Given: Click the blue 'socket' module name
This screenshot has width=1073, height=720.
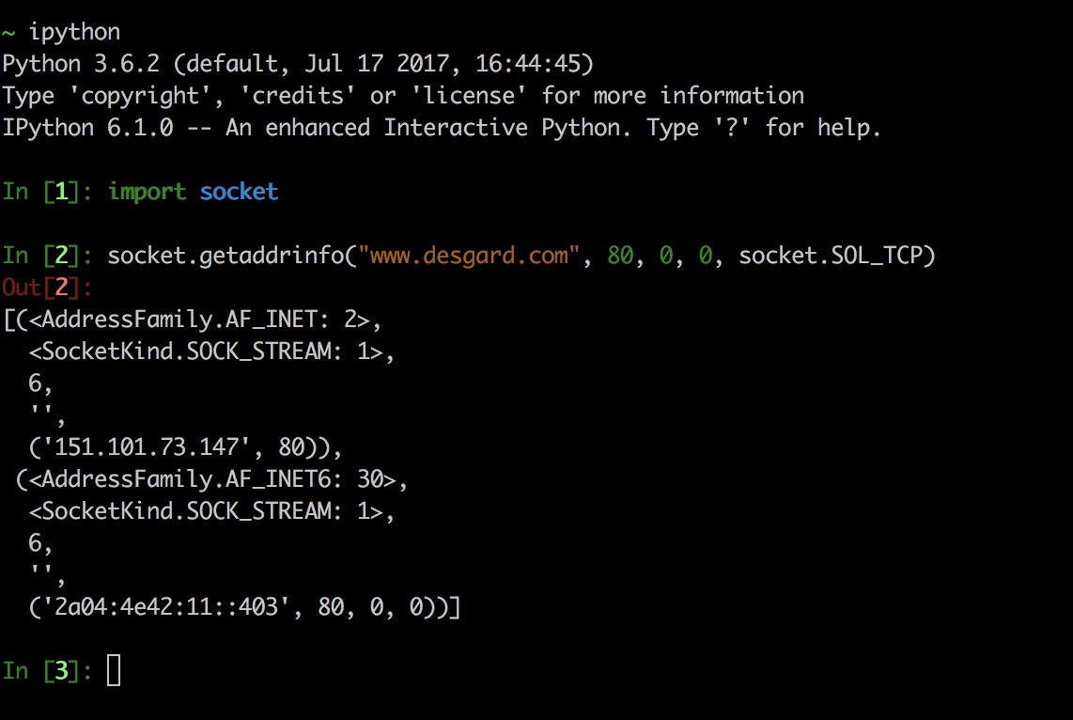Looking at the screenshot, I should pos(239,192).
